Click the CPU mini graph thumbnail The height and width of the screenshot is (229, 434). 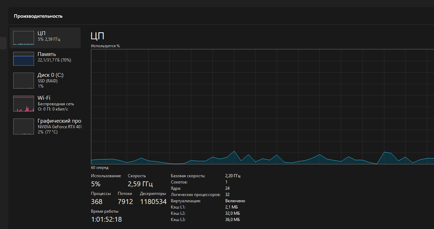(24, 38)
